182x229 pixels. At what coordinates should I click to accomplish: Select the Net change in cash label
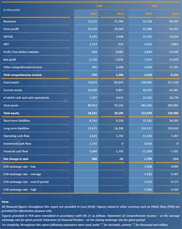[16, 159]
